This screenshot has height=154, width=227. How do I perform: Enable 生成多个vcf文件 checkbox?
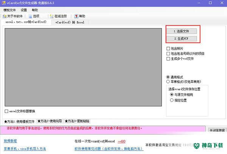point(168,59)
